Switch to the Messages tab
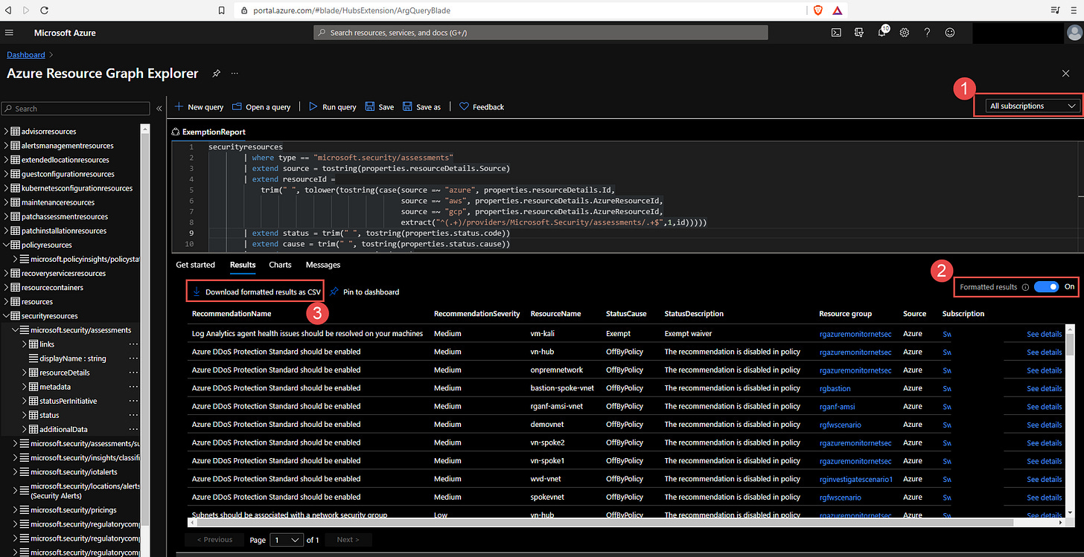Viewport: 1084px width, 557px height. tap(323, 265)
